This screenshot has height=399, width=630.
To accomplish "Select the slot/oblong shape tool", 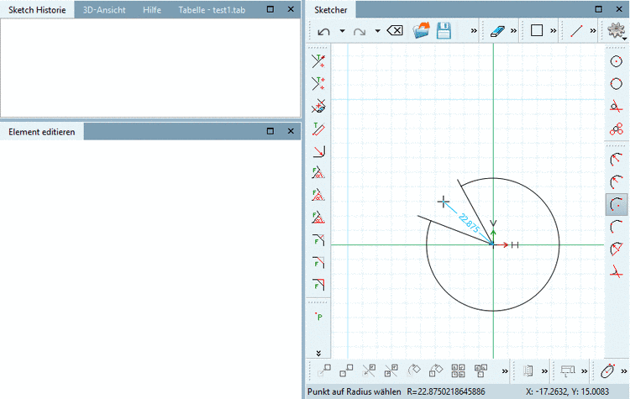I will [608, 371].
